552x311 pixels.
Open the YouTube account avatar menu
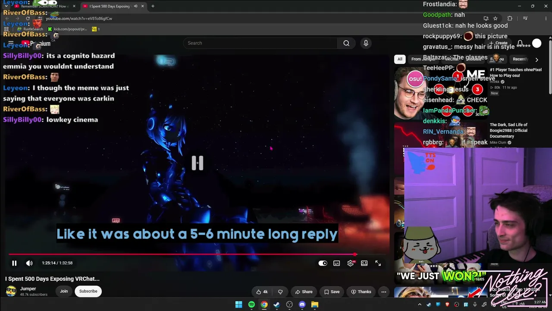coord(536,43)
